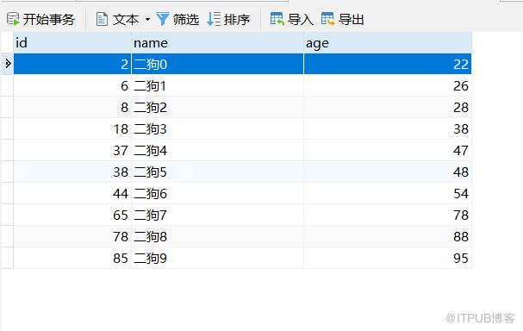The image size is (523, 331).
Task: Select the id cell with value 65
Action: (72, 215)
